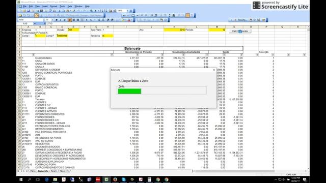Apply Currency style icon

pos(87,20)
